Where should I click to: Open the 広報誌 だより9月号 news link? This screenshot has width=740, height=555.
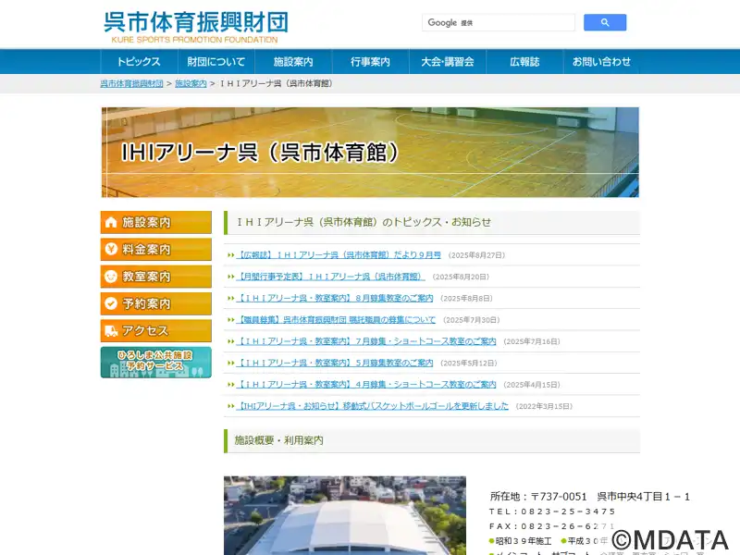pos(339,255)
